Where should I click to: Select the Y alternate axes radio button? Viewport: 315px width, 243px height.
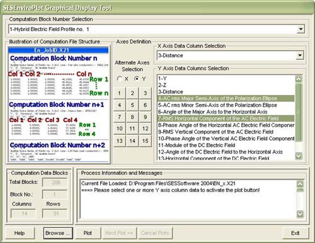coord(137,79)
